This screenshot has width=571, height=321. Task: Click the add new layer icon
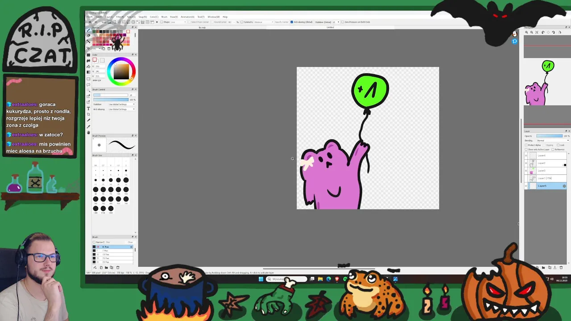click(538, 267)
